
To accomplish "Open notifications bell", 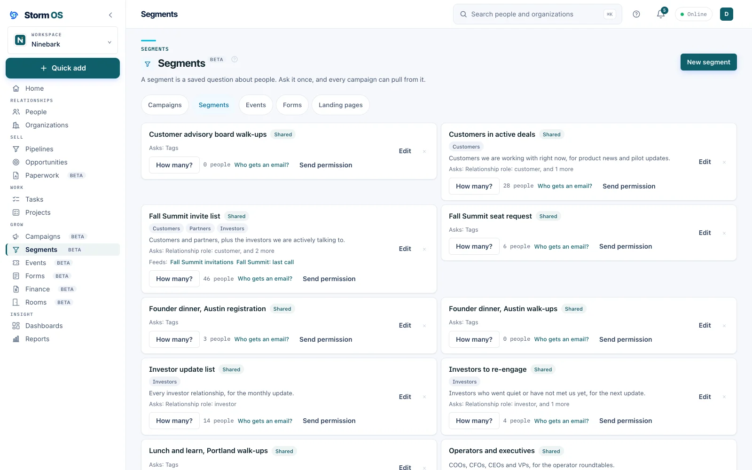I will coord(661,14).
